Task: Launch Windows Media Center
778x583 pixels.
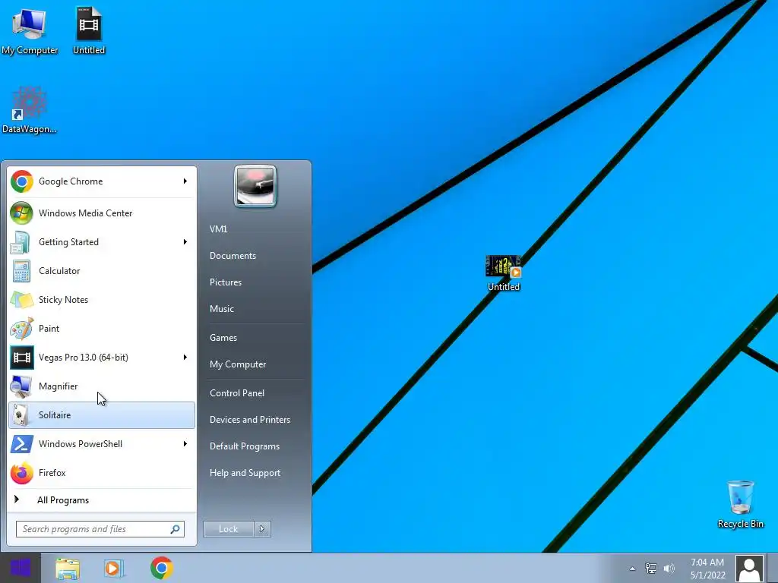Action: coord(102,213)
